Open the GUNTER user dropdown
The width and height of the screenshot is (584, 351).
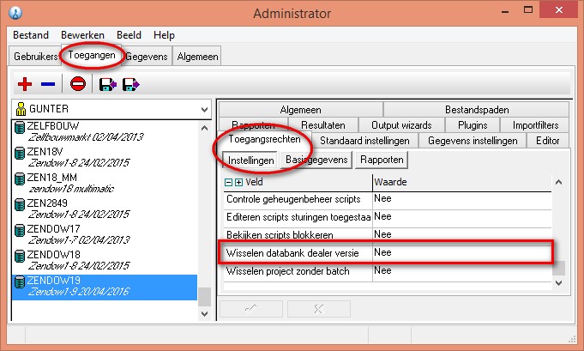click(x=204, y=110)
